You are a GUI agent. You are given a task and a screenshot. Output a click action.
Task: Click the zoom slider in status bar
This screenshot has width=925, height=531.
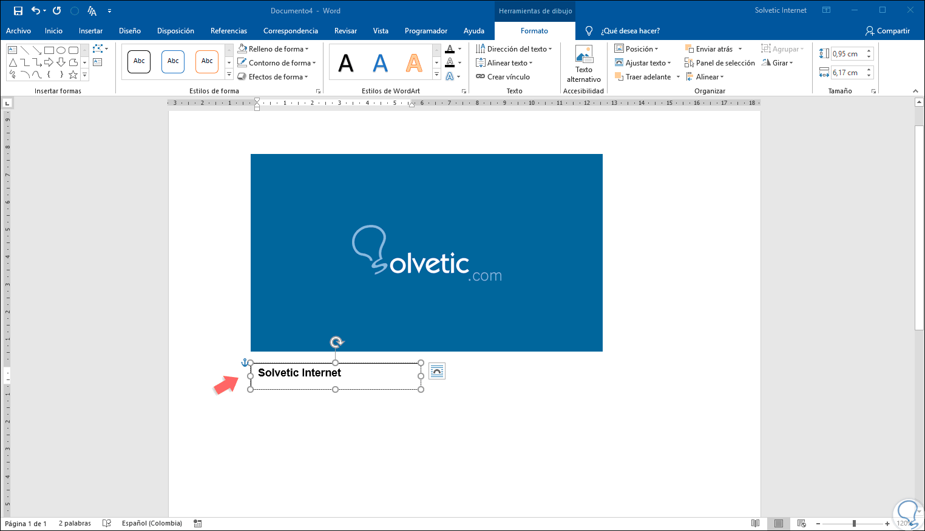[853, 524]
